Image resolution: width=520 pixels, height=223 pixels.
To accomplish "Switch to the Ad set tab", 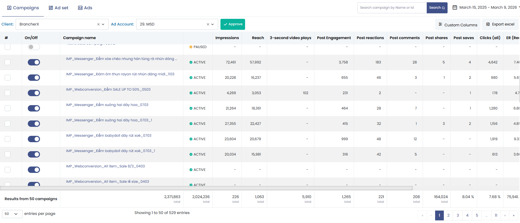I will (x=59, y=8).
